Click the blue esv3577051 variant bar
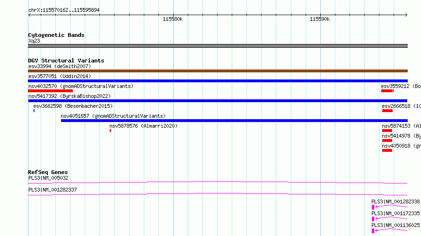The image size is (421, 236). [x=218, y=81]
